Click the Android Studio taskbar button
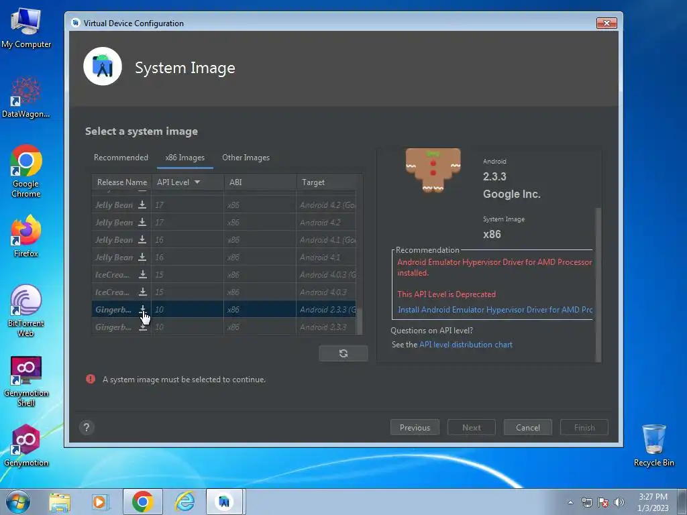 [224, 502]
